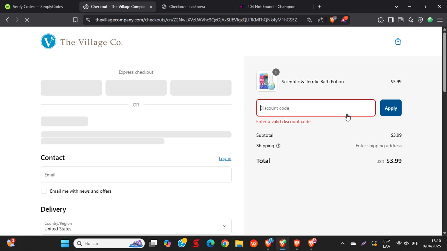Open File Explorer from taskbar
This screenshot has height=251, width=447.
pos(239,244)
